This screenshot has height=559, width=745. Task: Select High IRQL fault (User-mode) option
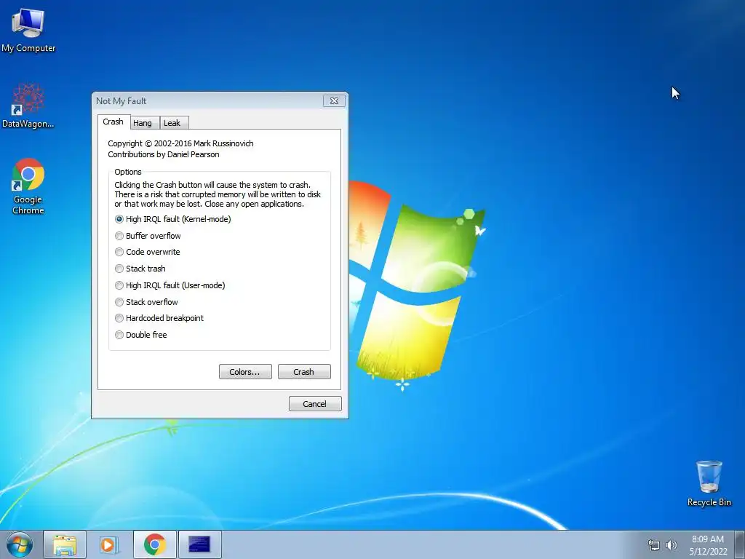170,285
